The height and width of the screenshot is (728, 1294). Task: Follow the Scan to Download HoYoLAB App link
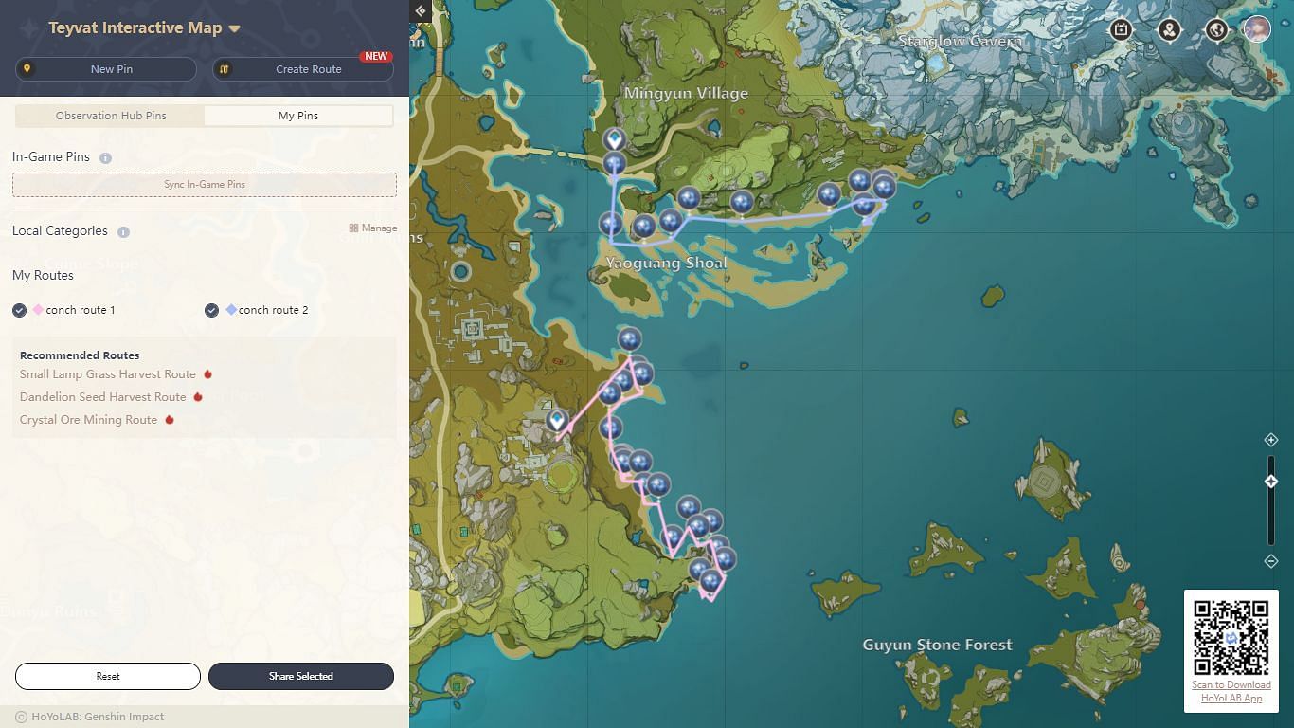(x=1231, y=692)
